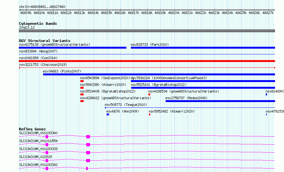This screenshot has height=172, width=284.
Task: Open the nsv4286422 (gnomADStructuralVariants) label
Action: [x=116, y=98]
